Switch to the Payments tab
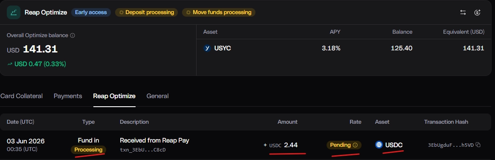 (x=68, y=96)
